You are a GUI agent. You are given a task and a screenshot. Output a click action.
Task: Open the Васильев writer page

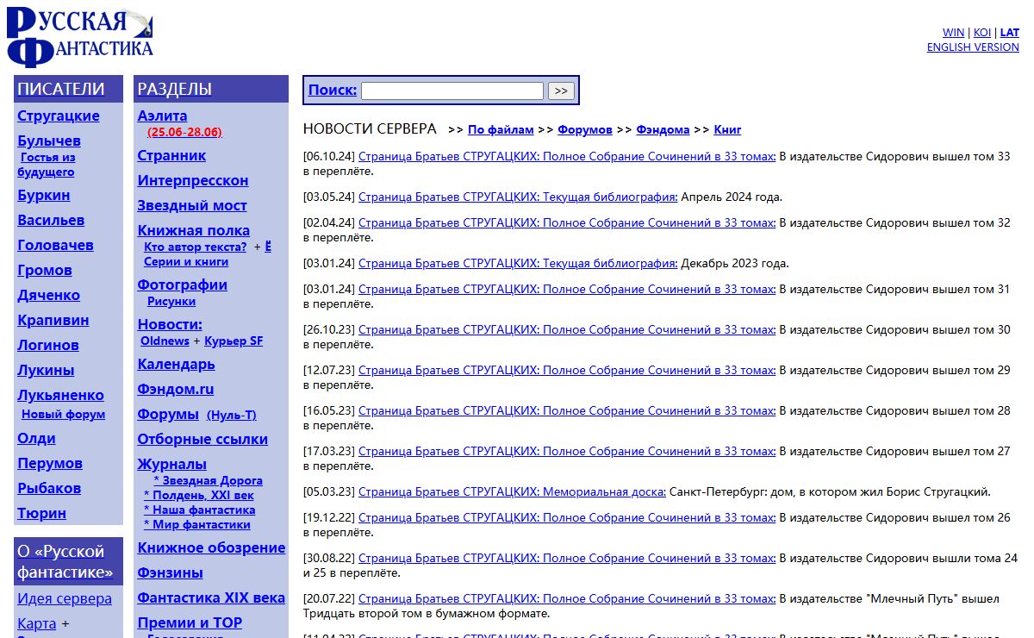click(x=51, y=220)
